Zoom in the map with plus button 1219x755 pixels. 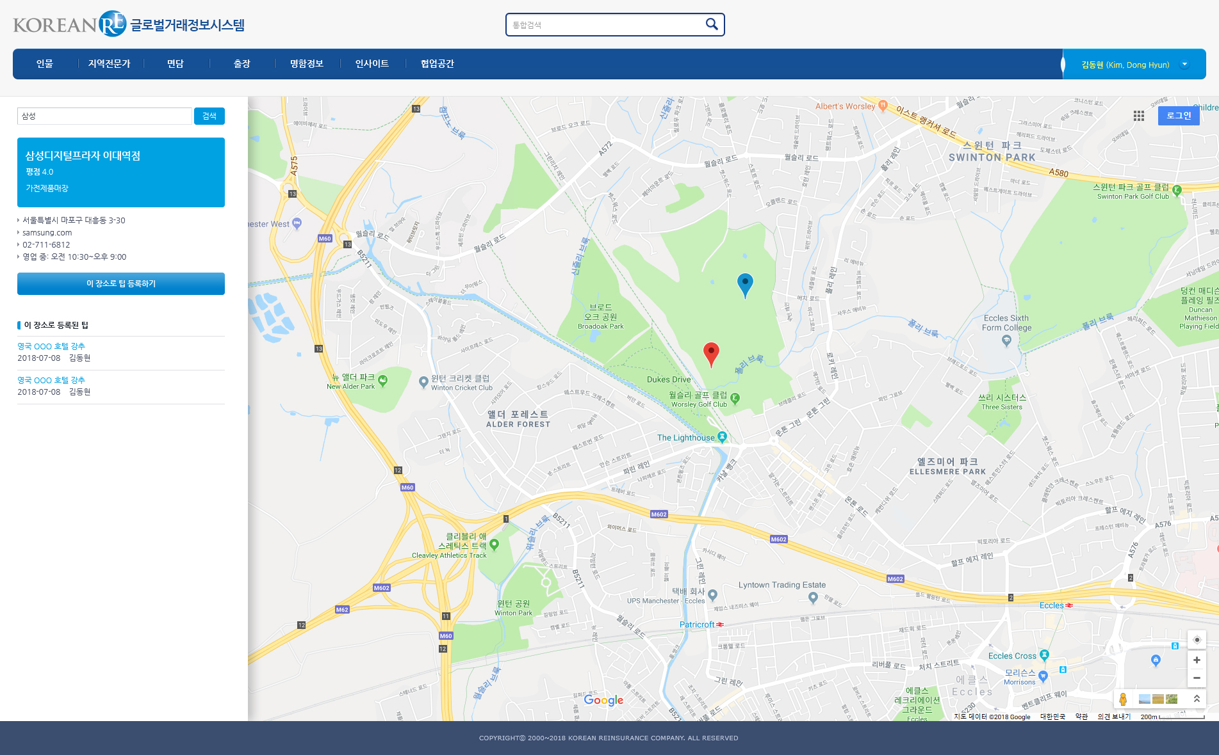(x=1197, y=660)
